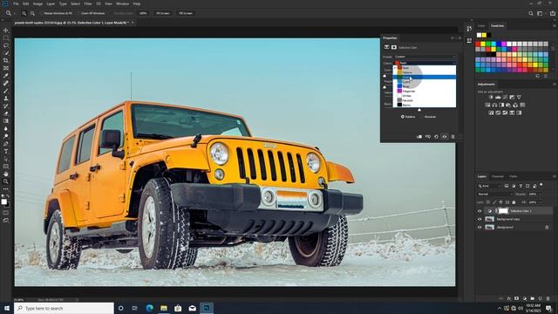Select the Horizontal Type tool
This screenshot has width=558, height=314.
[x=6, y=151]
